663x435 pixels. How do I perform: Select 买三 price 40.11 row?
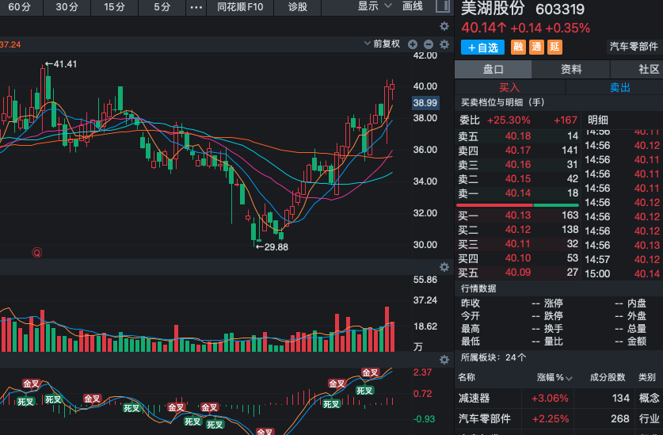518,244
